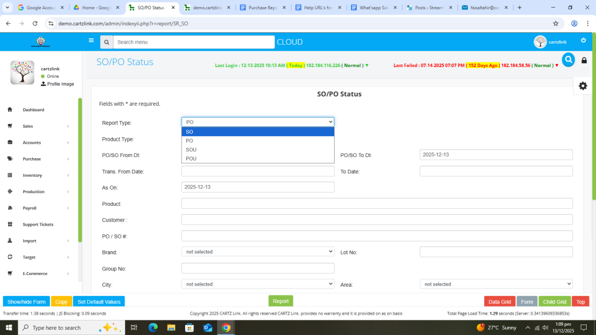Choose POU from the dropdown list

click(x=191, y=158)
